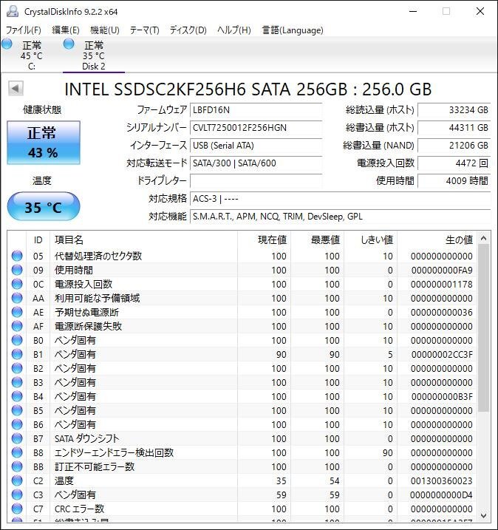Select the Disk 2 drive tab
The height and width of the screenshot is (530, 498).
click(x=94, y=55)
